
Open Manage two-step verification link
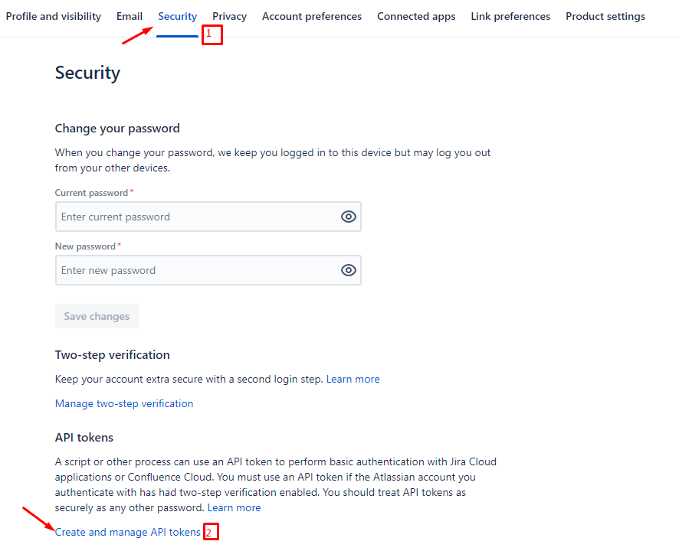click(124, 403)
